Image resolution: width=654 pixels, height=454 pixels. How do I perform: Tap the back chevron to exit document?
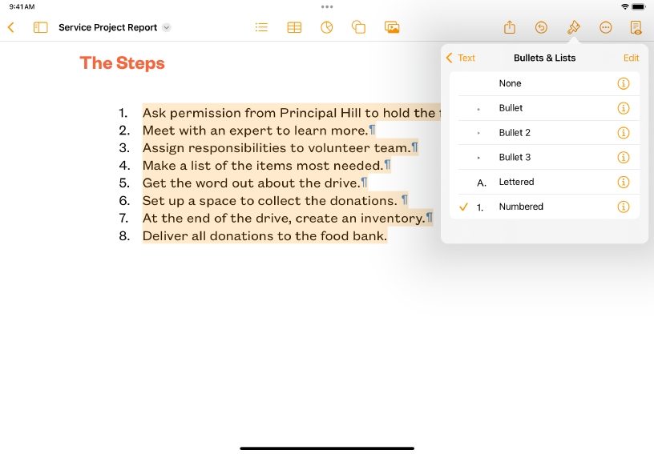point(11,27)
